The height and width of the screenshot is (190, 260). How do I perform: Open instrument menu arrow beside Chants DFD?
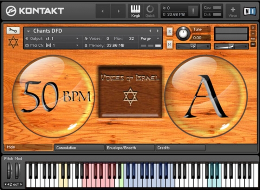(28, 31)
